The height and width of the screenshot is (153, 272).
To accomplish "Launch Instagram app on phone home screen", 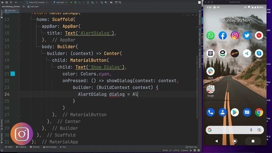I will [235, 36].
